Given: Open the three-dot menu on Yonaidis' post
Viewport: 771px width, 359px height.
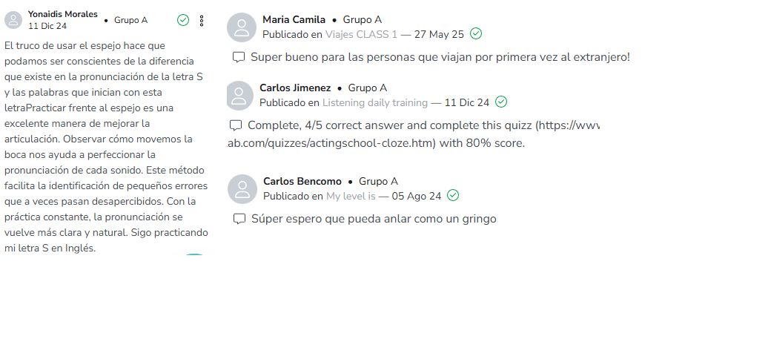Looking at the screenshot, I should click(x=202, y=20).
